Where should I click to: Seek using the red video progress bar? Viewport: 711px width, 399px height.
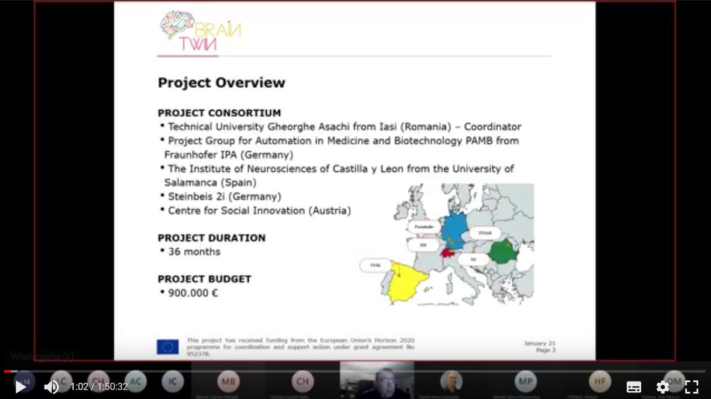[x=355, y=371]
